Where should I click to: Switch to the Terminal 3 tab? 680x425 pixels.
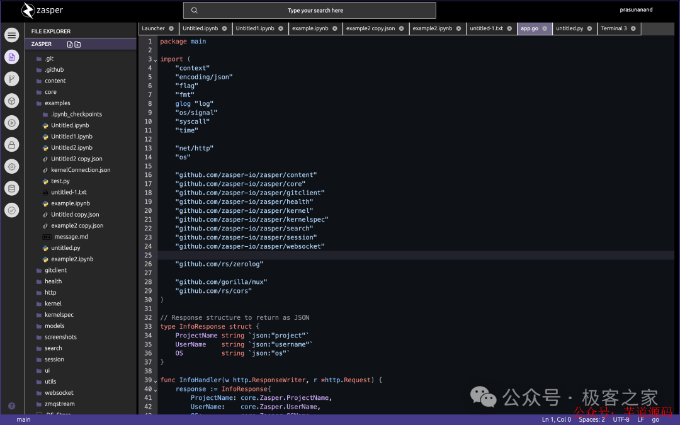point(614,28)
